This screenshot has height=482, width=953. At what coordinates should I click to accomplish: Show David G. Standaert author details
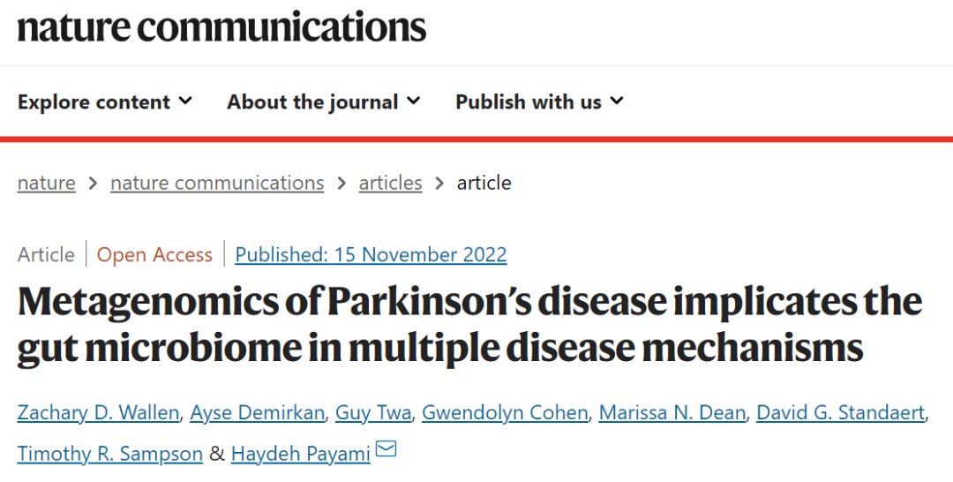841,413
